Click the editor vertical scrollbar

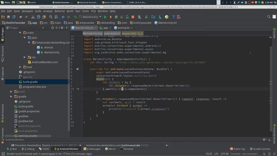tap(271, 88)
